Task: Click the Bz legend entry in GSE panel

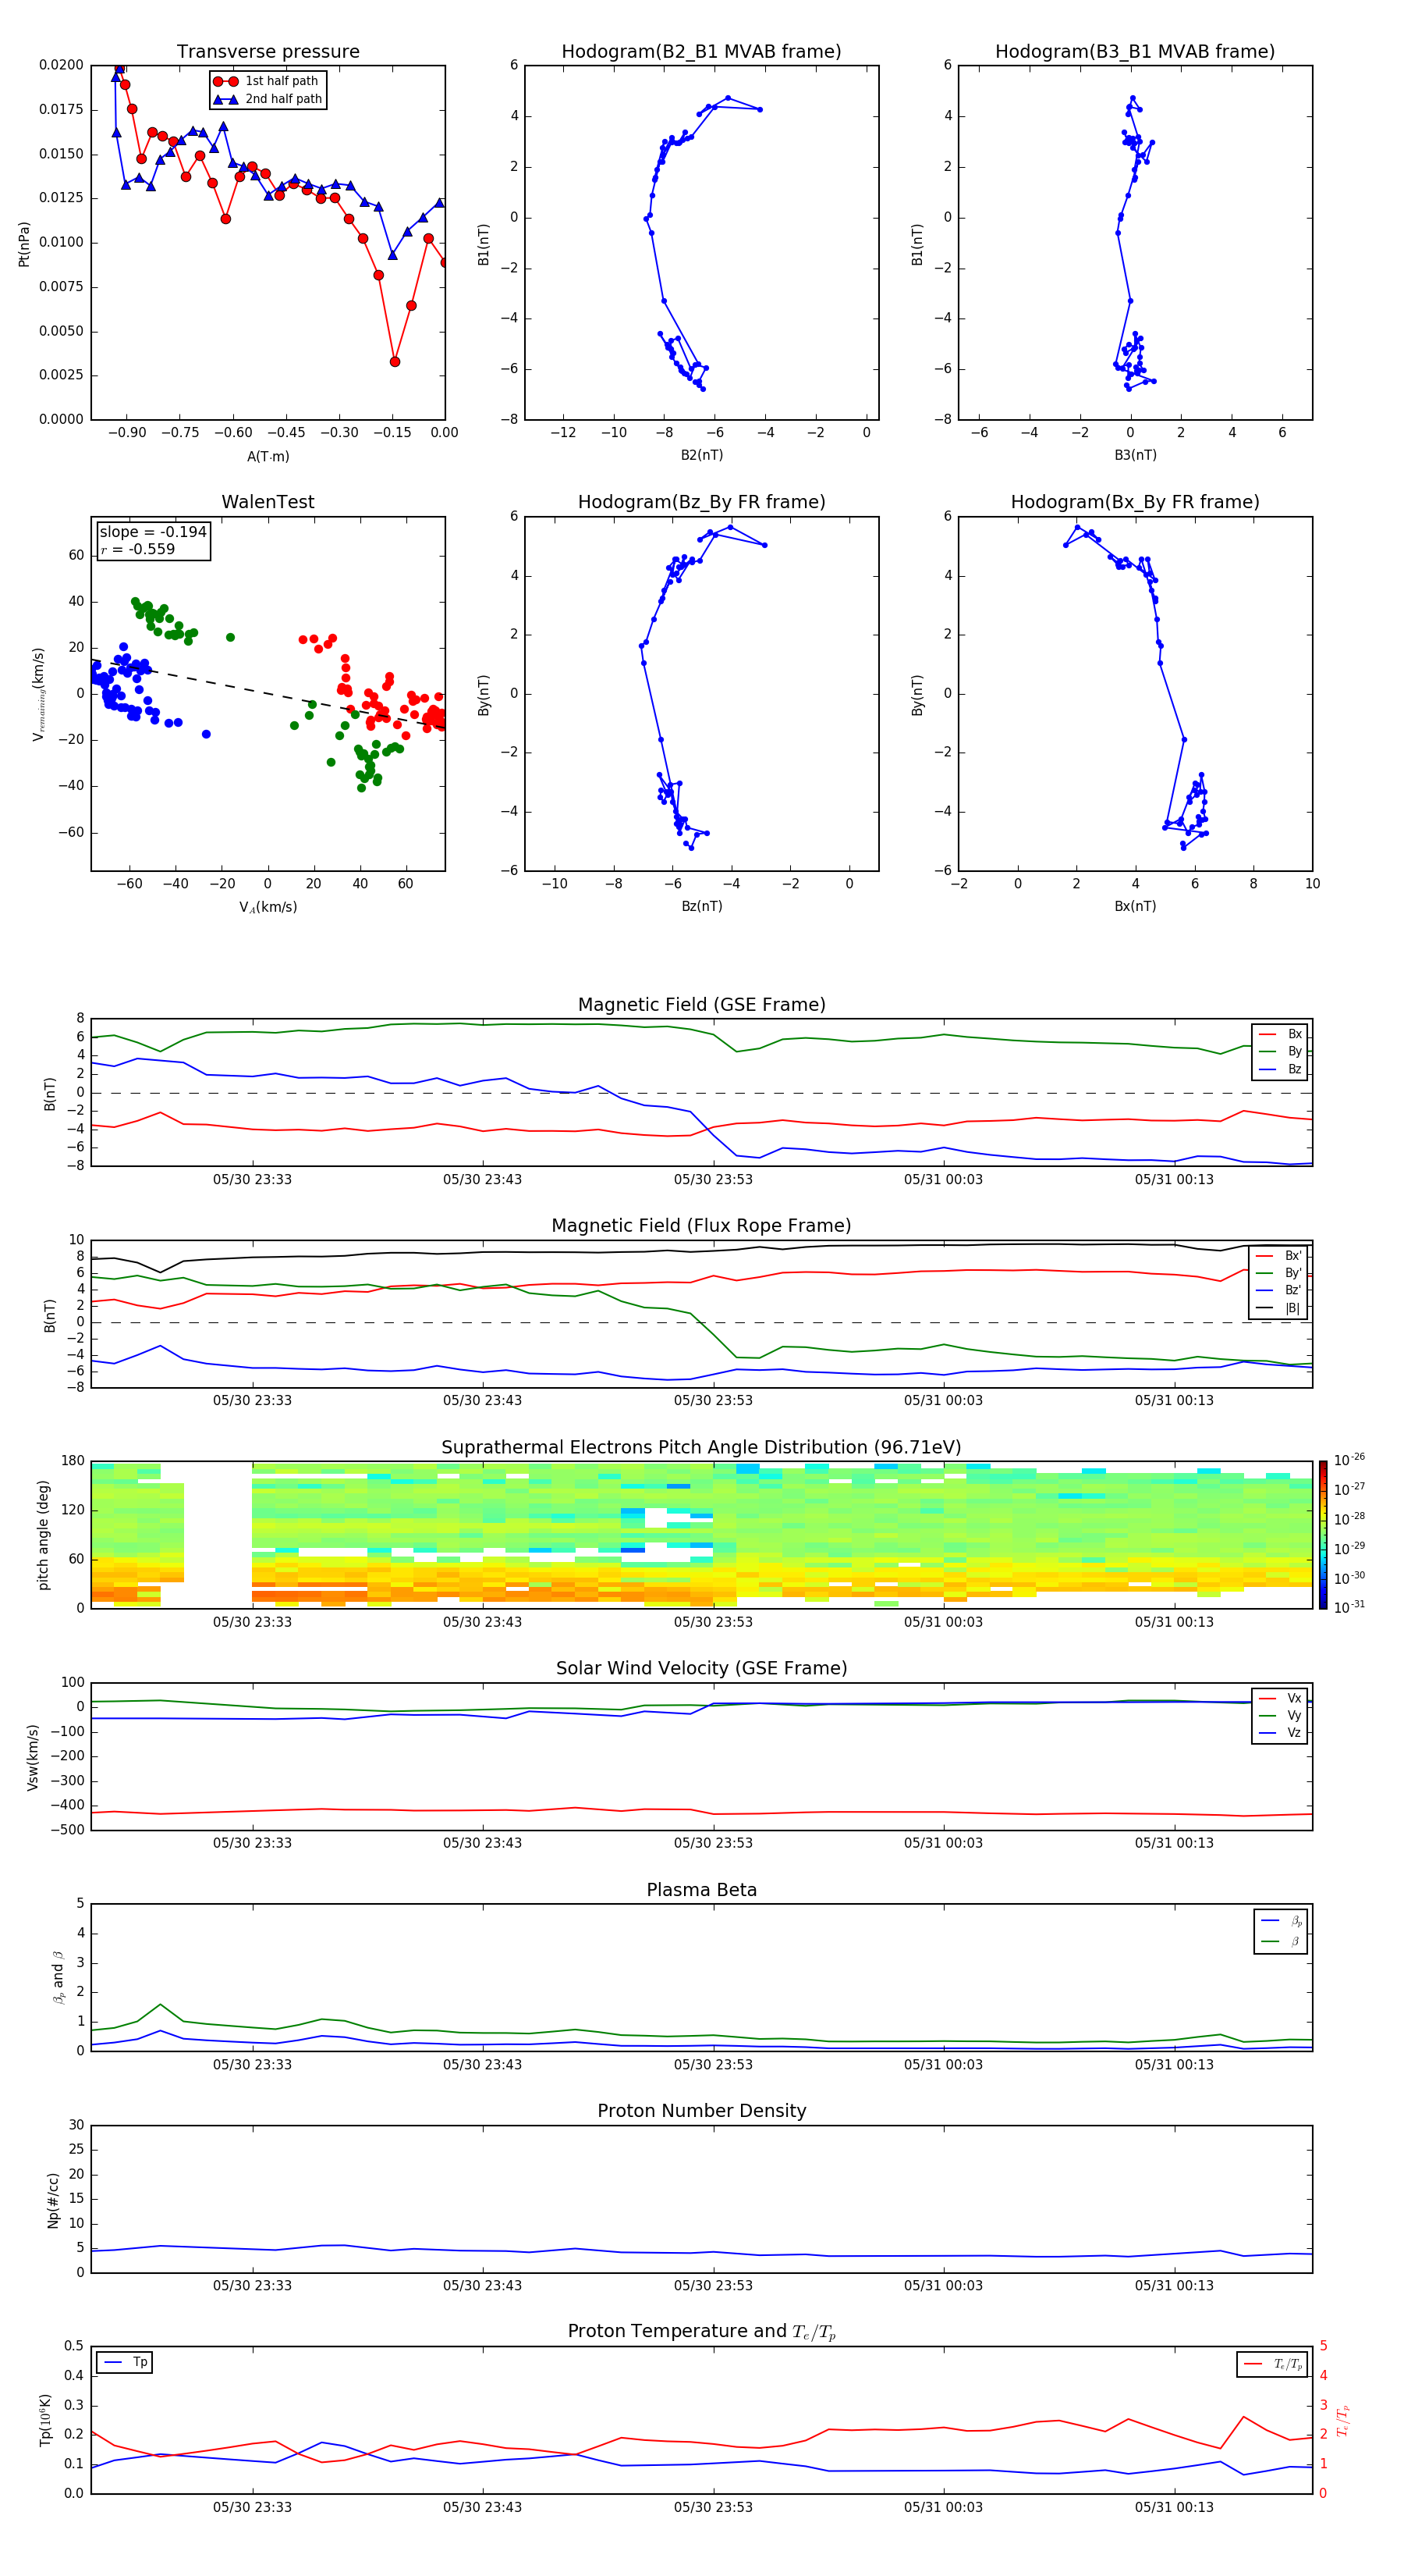Action: pos(1280,1069)
